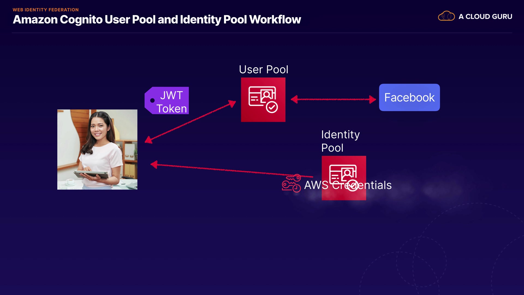This screenshot has height=295, width=524.
Task: Click the User Pool Cognito icon
Action: (x=263, y=99)
